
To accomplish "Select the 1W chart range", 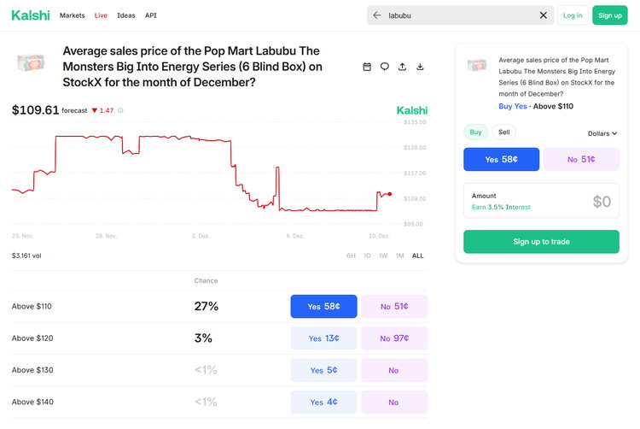I will pos(383,256).
